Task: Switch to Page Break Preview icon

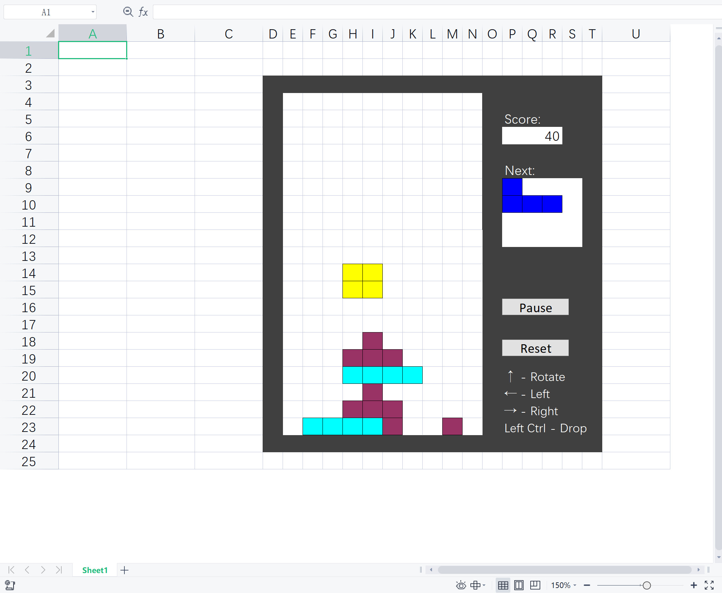Action: (535, 585)
